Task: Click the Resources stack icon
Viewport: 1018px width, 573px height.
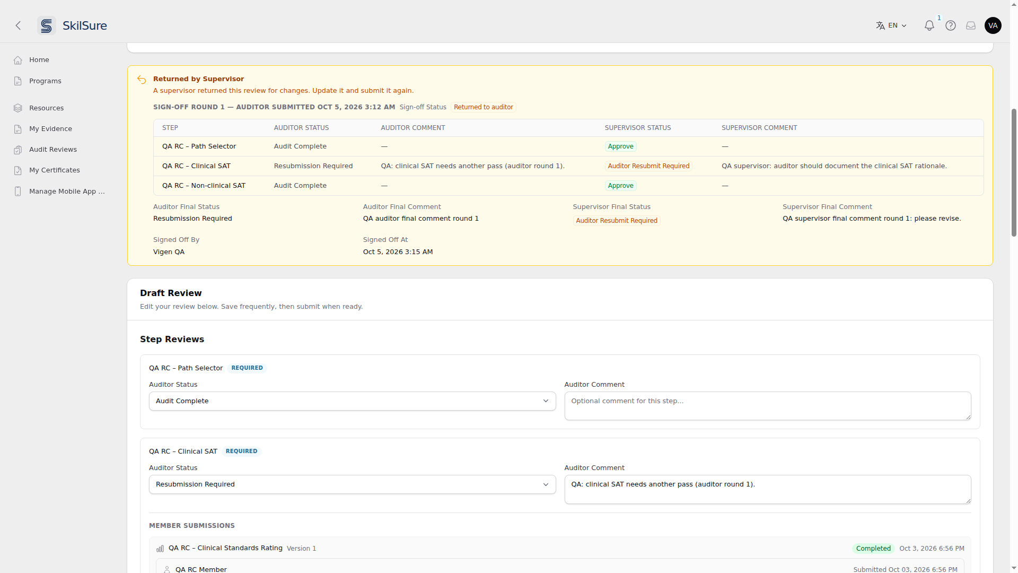Action: 18,108
